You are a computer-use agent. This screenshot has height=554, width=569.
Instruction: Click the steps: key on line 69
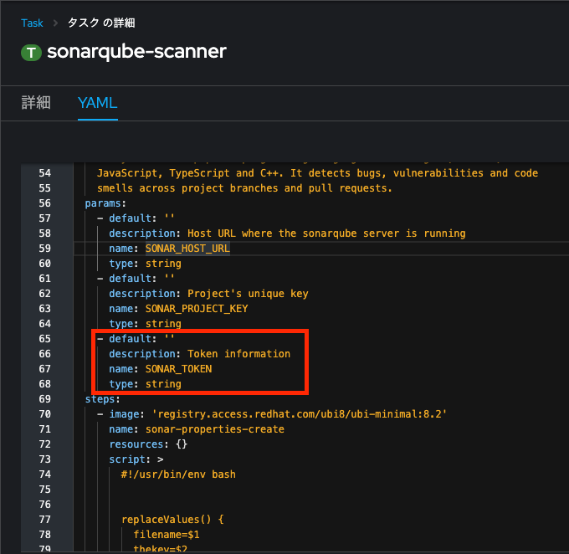[x=102, y=399]
